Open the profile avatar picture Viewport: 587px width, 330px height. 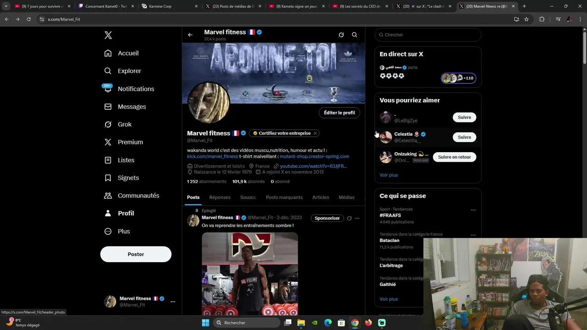tap(209, 103)
